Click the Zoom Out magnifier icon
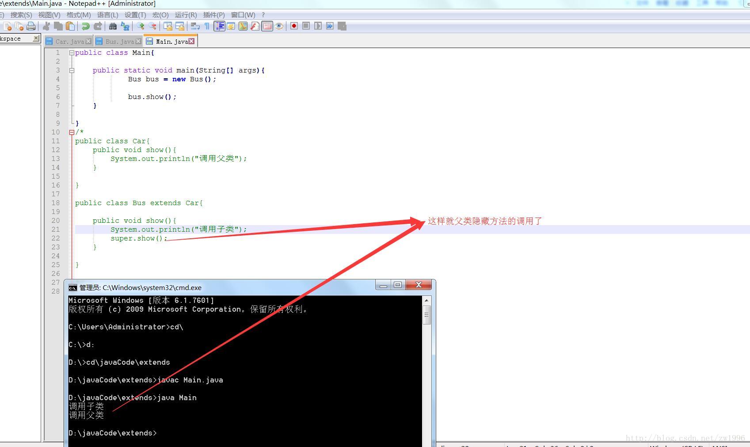Viewport: 750px width, 447px height. [152, 26]
